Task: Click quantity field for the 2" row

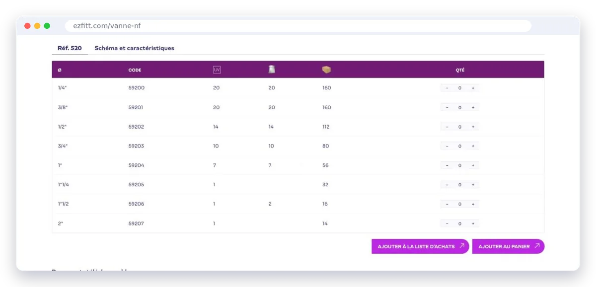Action: click(x=460, y=223)
